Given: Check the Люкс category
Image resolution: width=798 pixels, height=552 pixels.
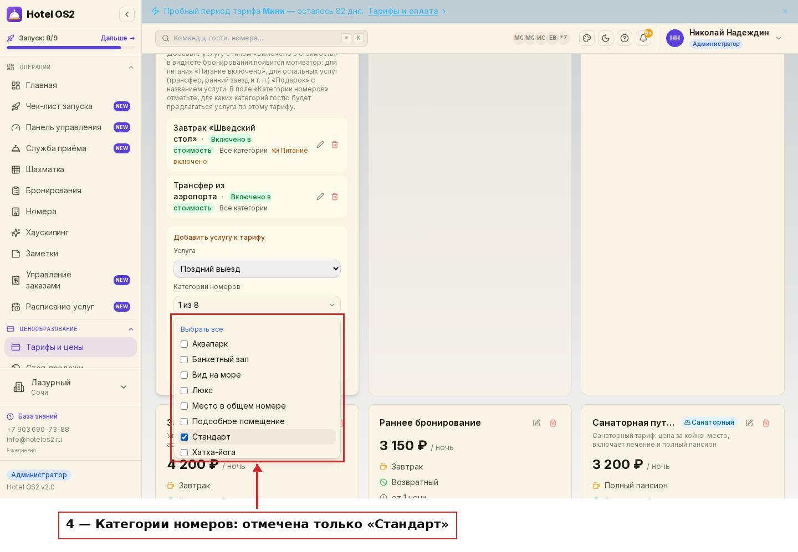Looking at the screenshot, I should (185, 391).
